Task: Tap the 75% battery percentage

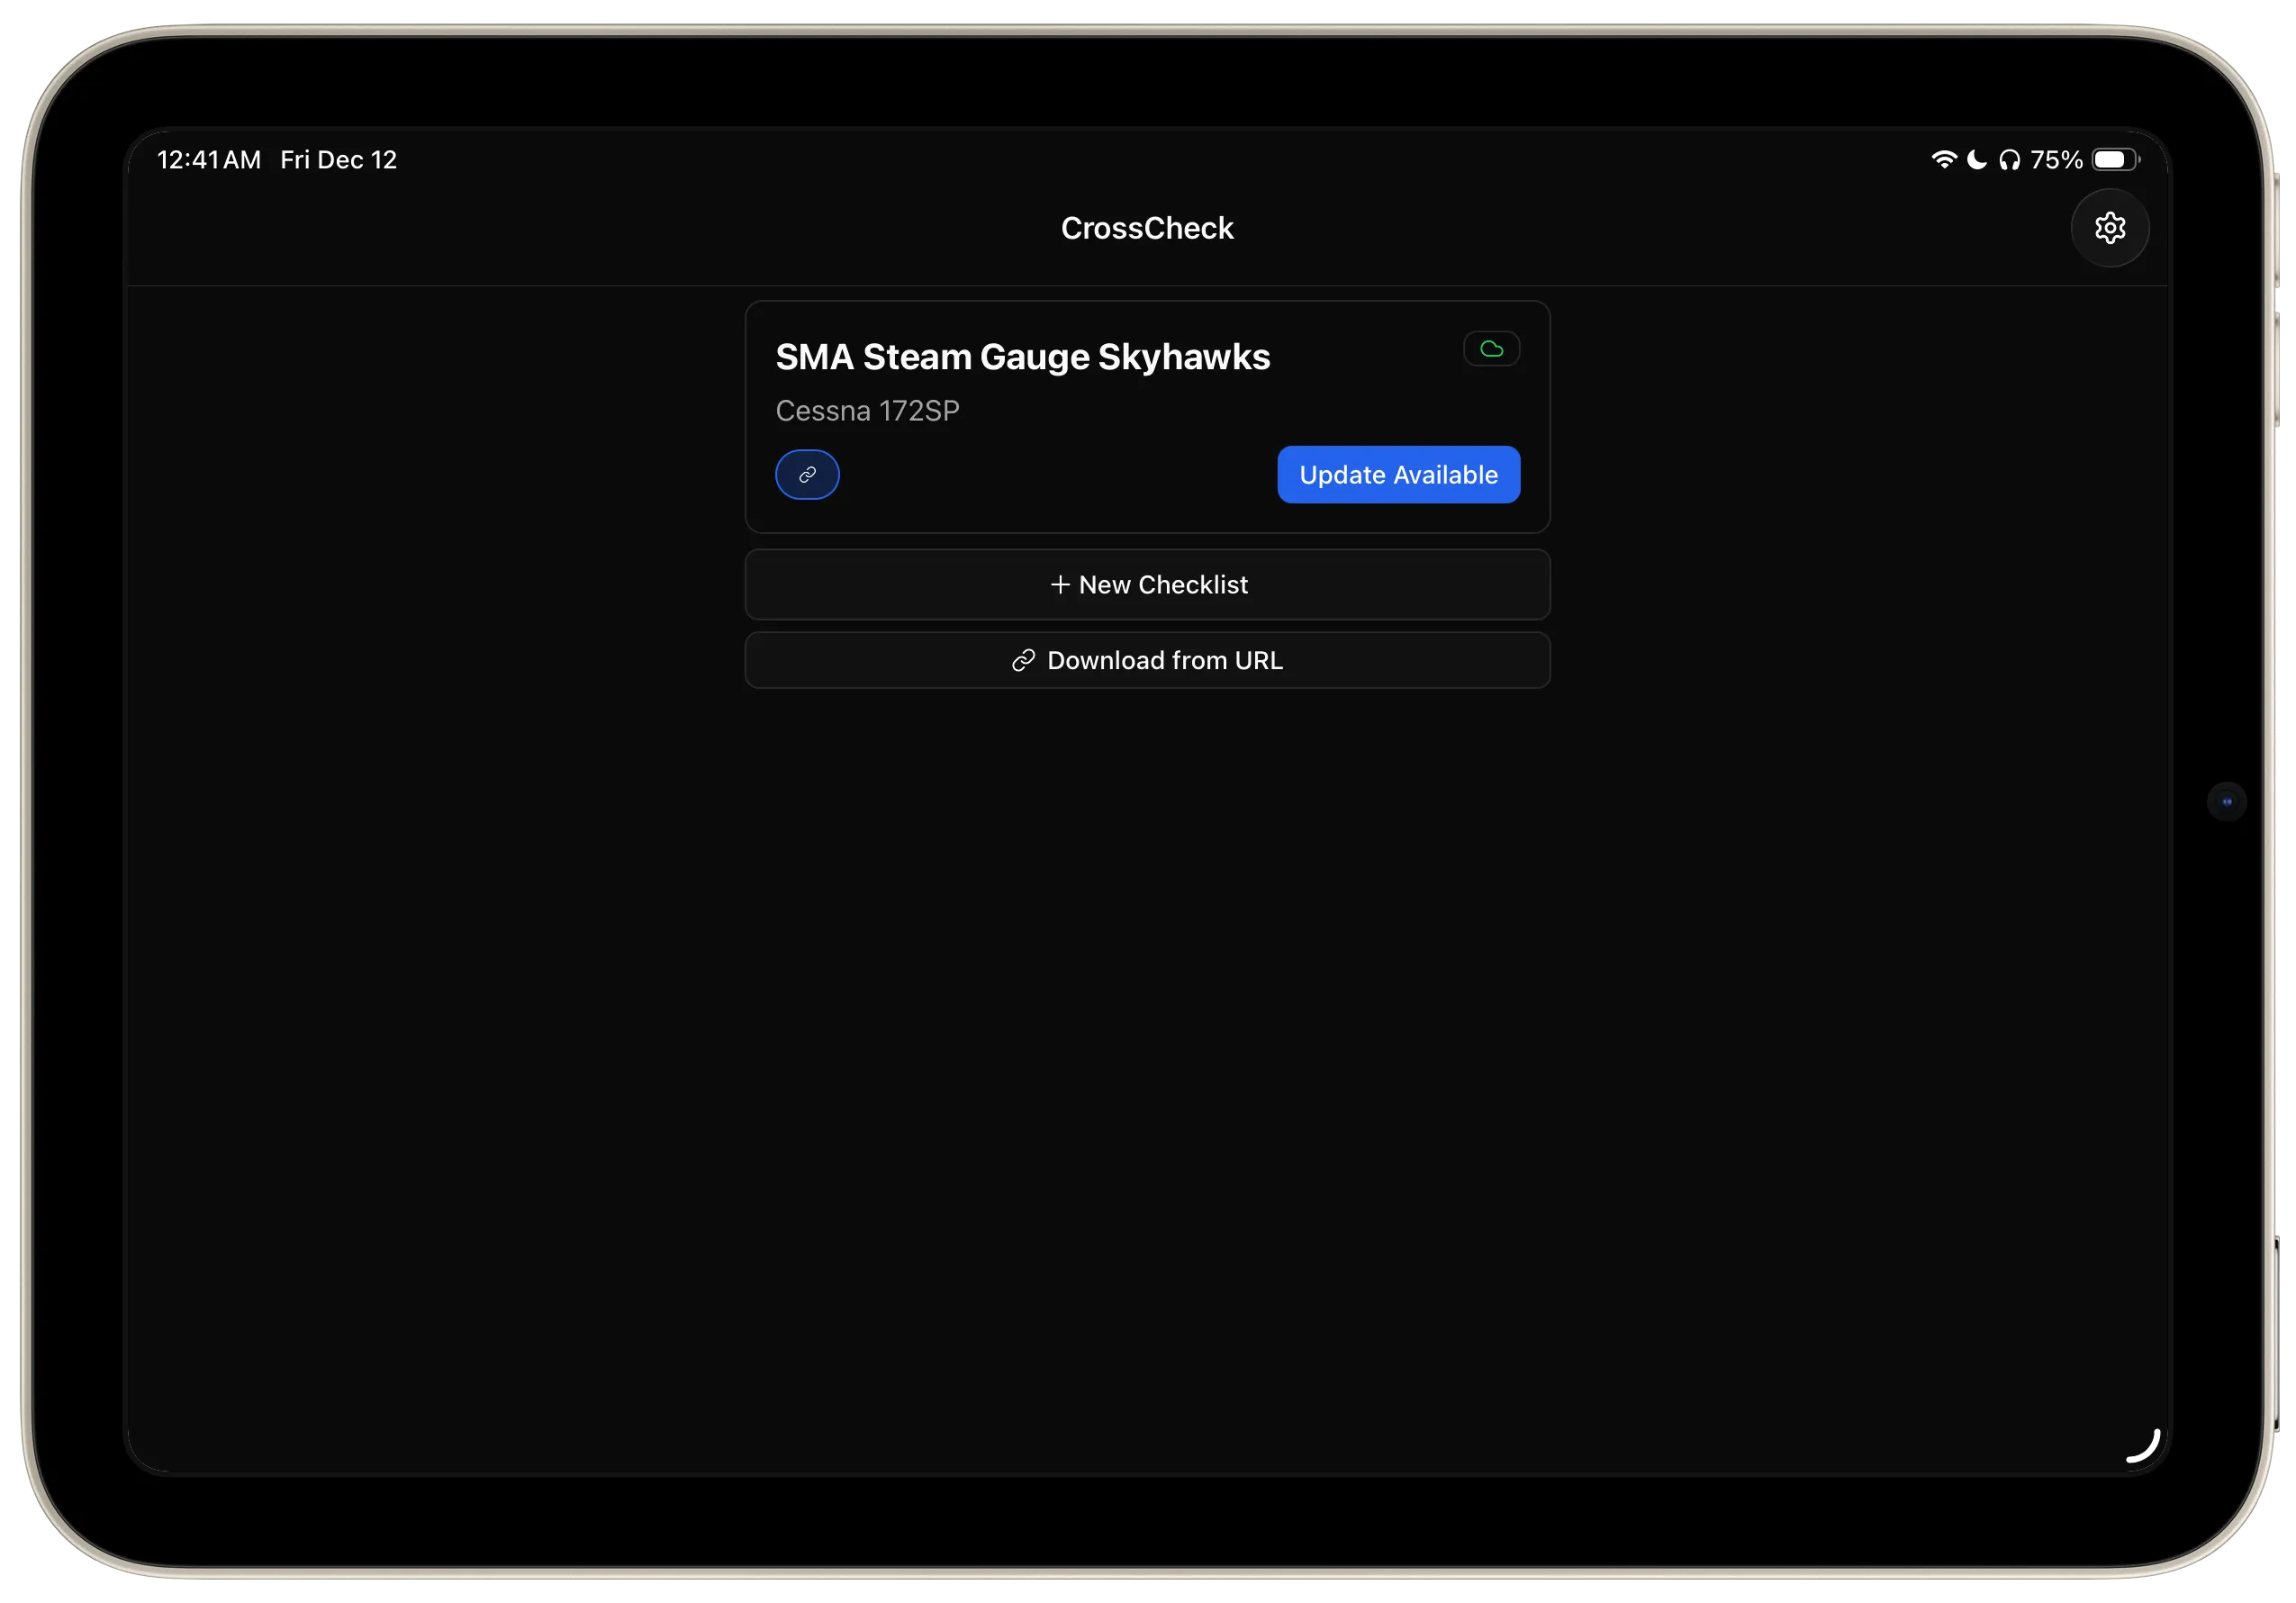Action: [2056, 160]
